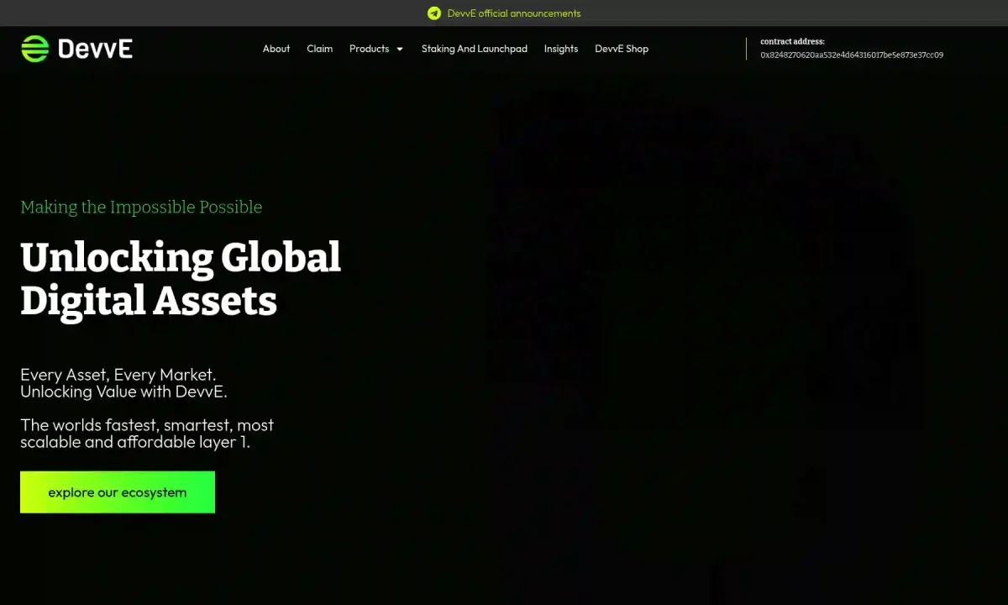The image size is (1008, 605).
Task: Click the green DevvE logo symbol
Action: click(35, 49)
